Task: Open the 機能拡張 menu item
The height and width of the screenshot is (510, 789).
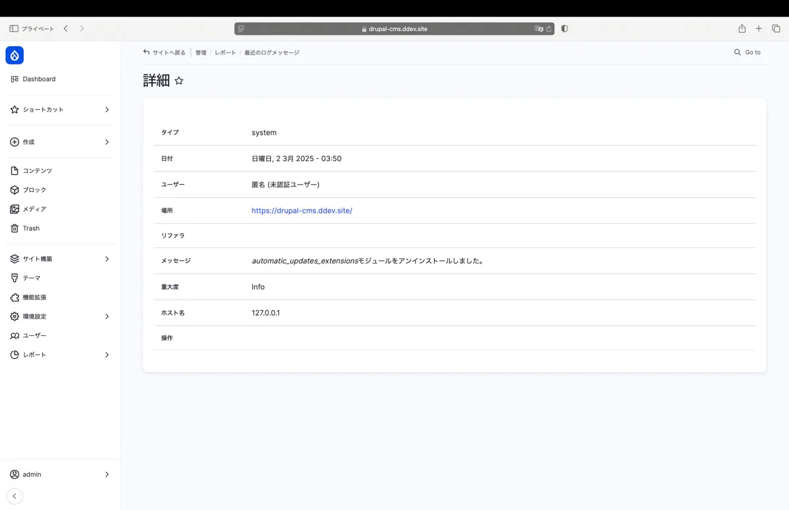Action: tap(60, 297)
